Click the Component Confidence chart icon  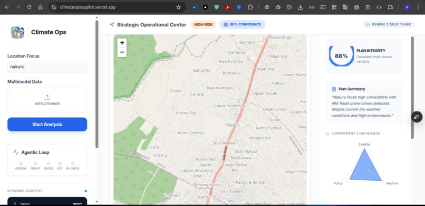click(x=327, y=134)
